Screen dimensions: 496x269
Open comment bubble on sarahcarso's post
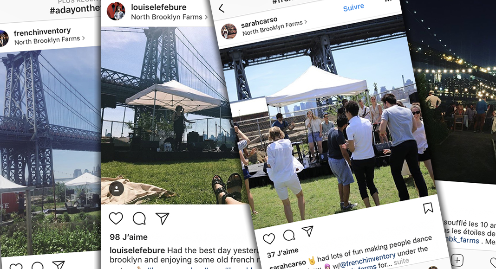289,235
